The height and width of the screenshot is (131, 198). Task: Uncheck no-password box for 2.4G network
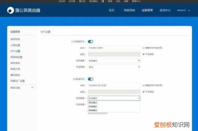tap(144, 54)
